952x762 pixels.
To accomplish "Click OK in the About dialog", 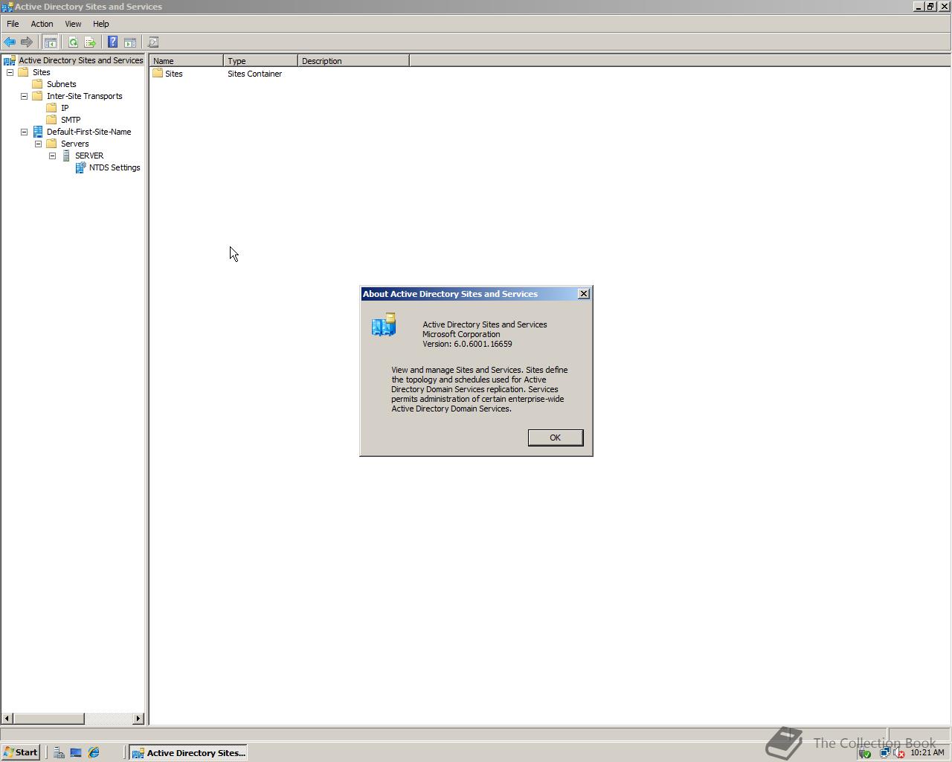I will (x=556, y=438).
